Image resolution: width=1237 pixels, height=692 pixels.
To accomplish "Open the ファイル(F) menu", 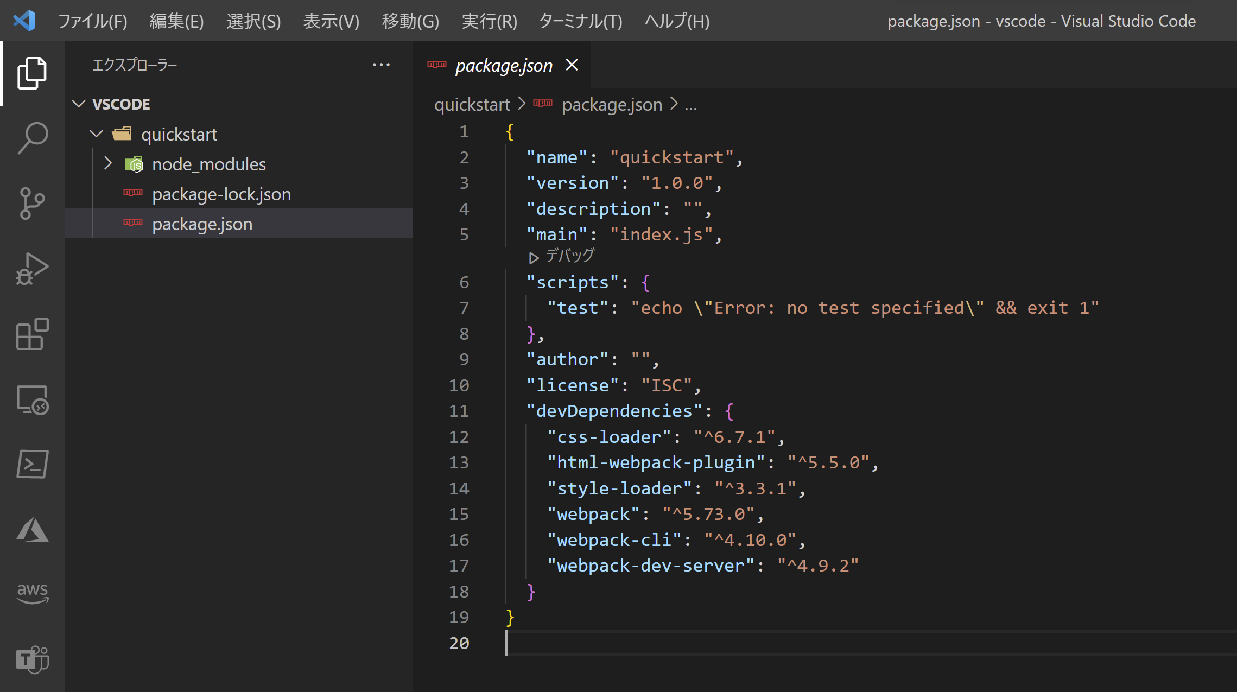I will pyautogui.click(x=93, y=21).
